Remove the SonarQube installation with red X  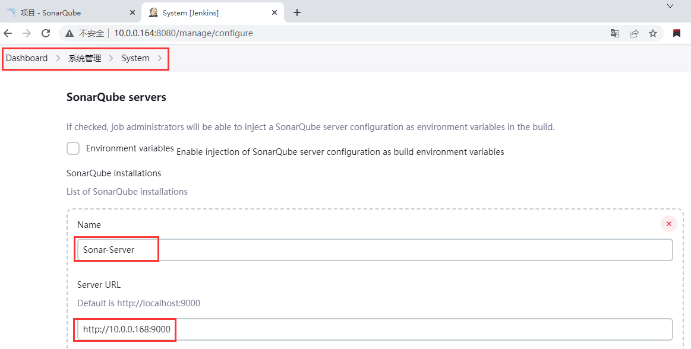tap(668, 224)
